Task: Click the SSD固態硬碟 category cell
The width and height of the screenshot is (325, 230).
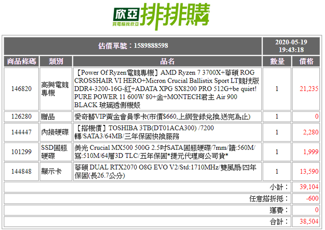Action: click(56, 152)
